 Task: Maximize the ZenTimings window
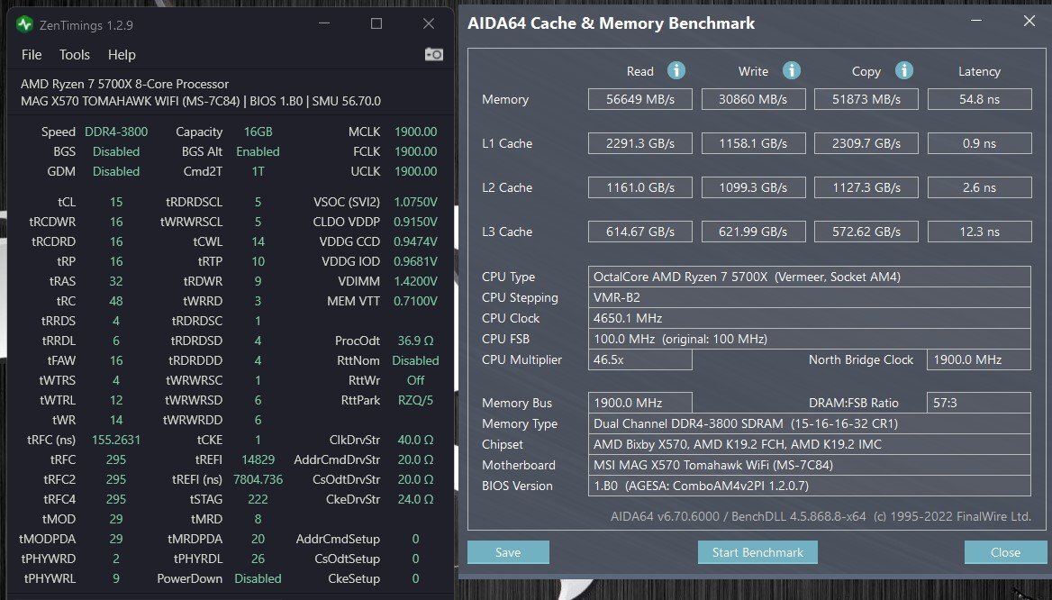pos(376,24)
